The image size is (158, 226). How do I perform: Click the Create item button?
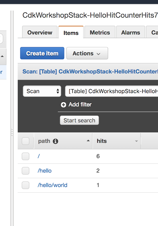[42, 53]
